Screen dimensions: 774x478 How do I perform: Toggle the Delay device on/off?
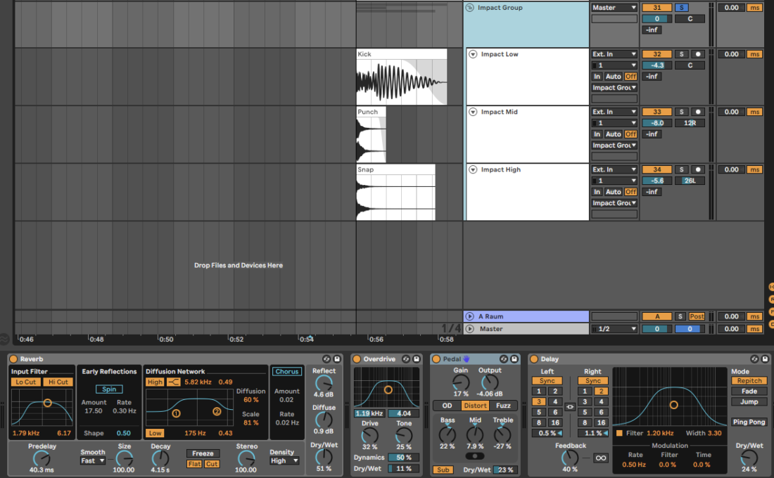(x=533, y=359)
